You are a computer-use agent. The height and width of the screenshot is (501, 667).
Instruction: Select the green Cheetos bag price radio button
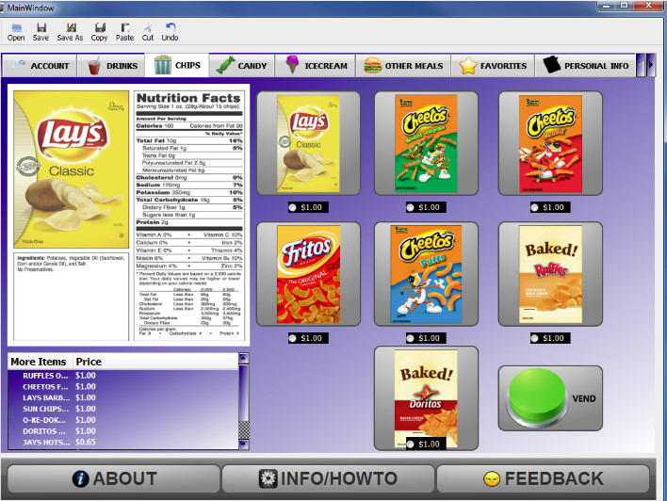point(410,207)
